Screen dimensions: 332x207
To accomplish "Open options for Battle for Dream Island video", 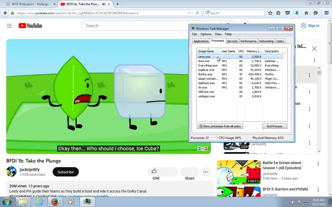I will (318, 164).
